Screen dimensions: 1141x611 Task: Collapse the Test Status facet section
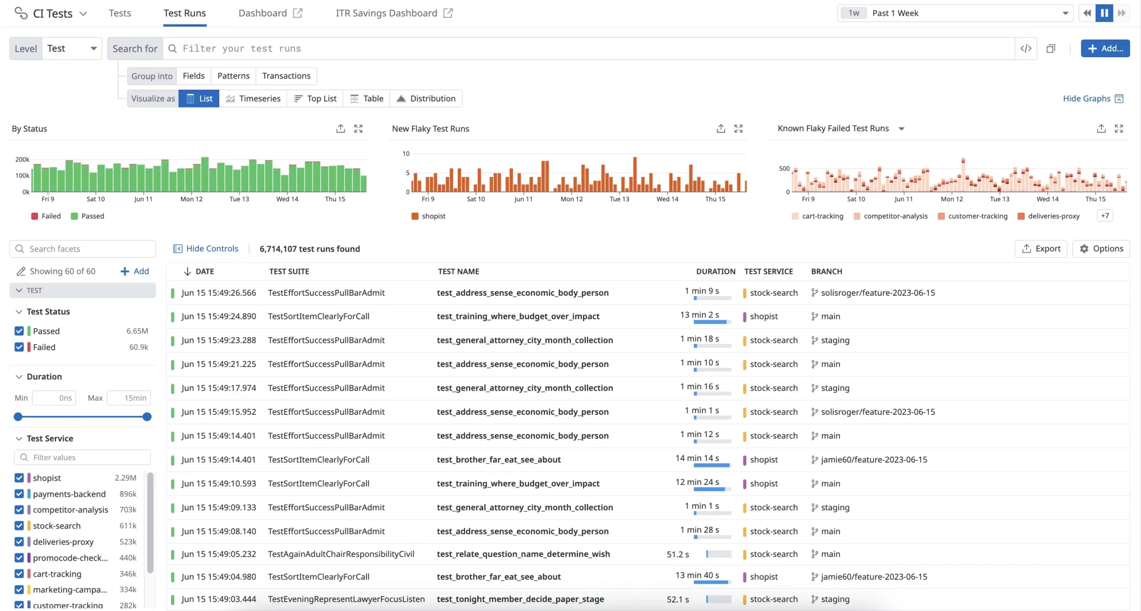19,311
